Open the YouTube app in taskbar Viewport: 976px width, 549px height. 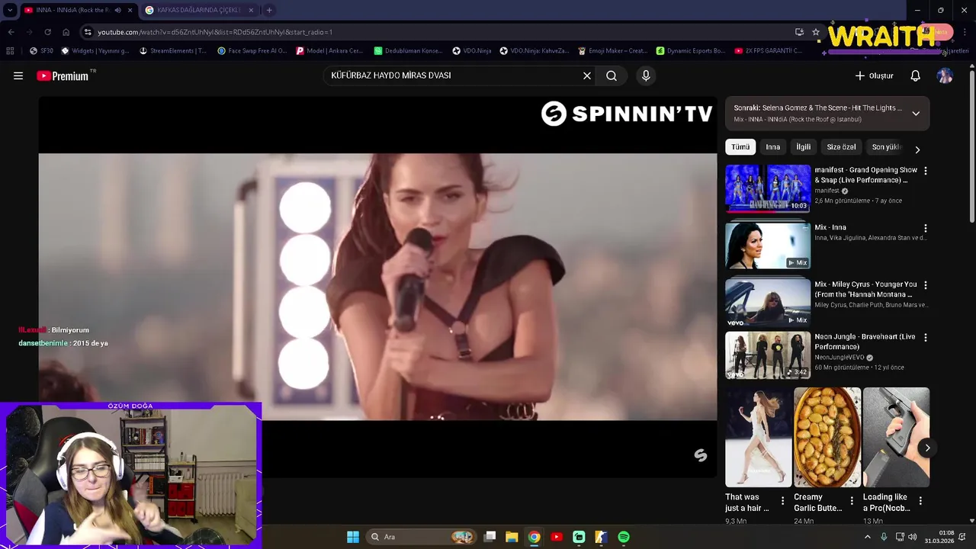557,537
